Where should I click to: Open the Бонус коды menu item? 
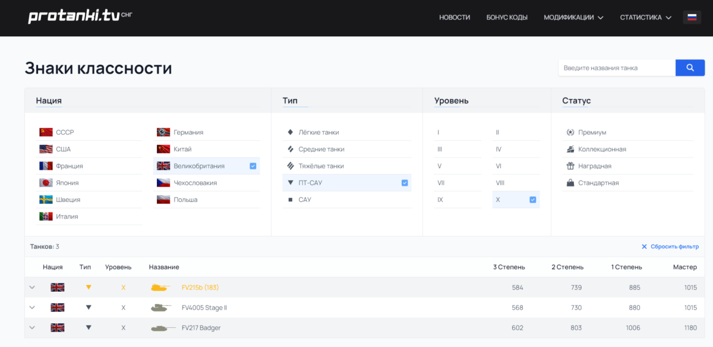pyautogui.click(x=507, y=17)
